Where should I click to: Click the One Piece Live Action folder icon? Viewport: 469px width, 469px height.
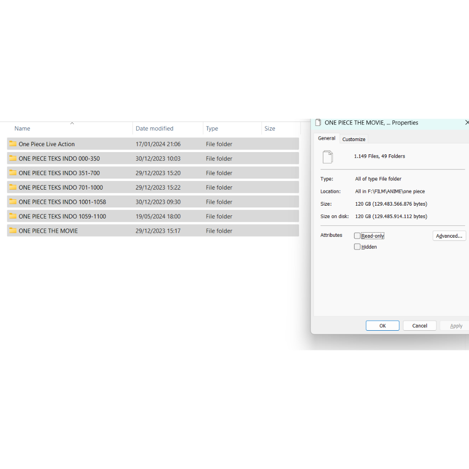click(x=13, y=144)
